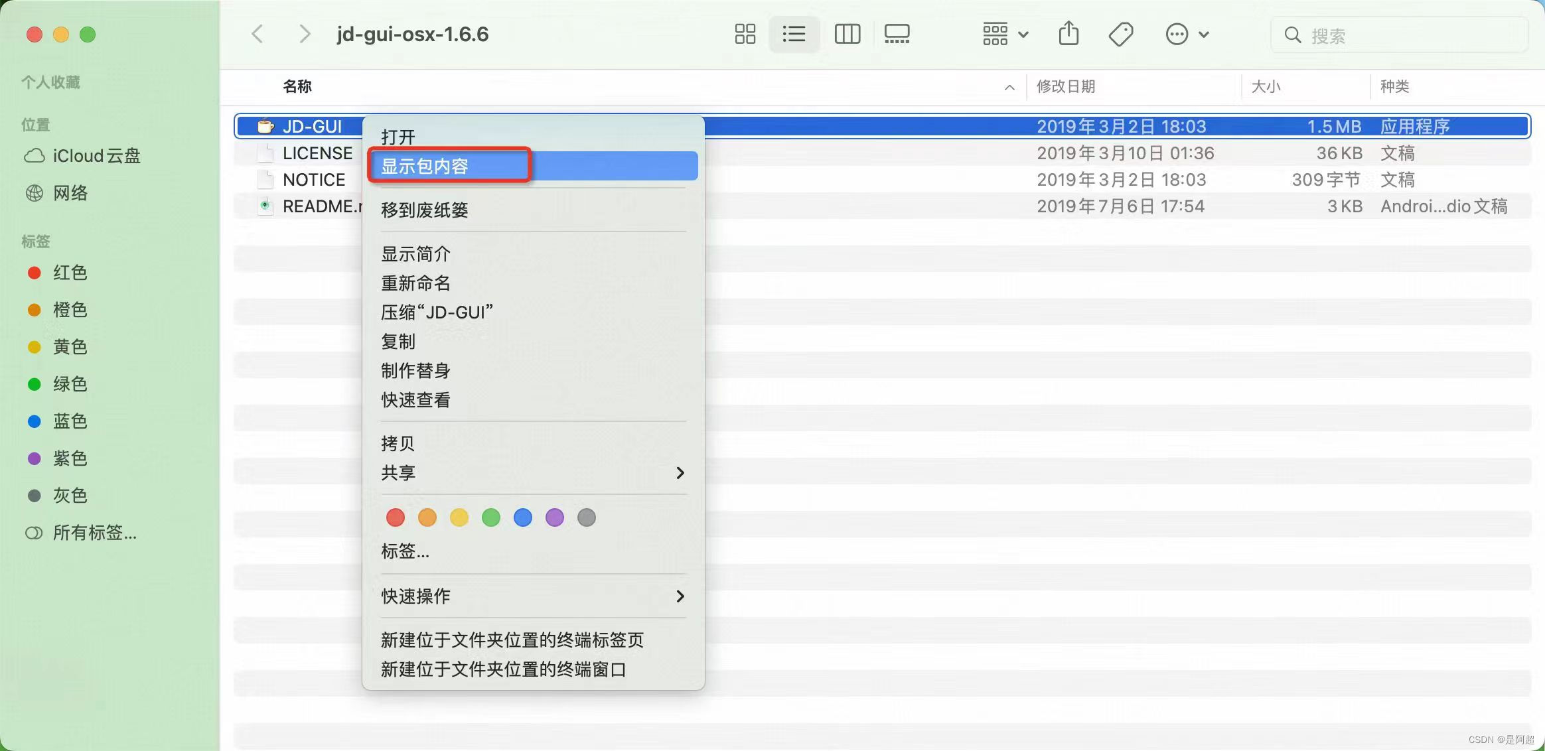This screenshot has height=751, width=1545.
Task: Click the search field
Action: [1399, 35]
